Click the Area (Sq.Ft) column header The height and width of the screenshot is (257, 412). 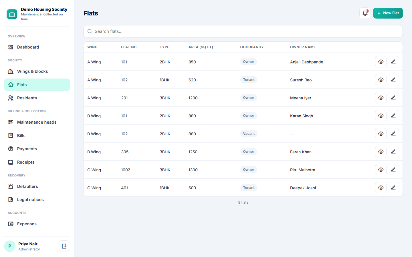pyautogui.click(x=201, y=47)
